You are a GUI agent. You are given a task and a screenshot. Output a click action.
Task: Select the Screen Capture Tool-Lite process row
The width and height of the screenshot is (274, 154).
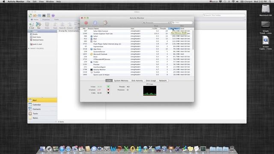tap(136, 33)
